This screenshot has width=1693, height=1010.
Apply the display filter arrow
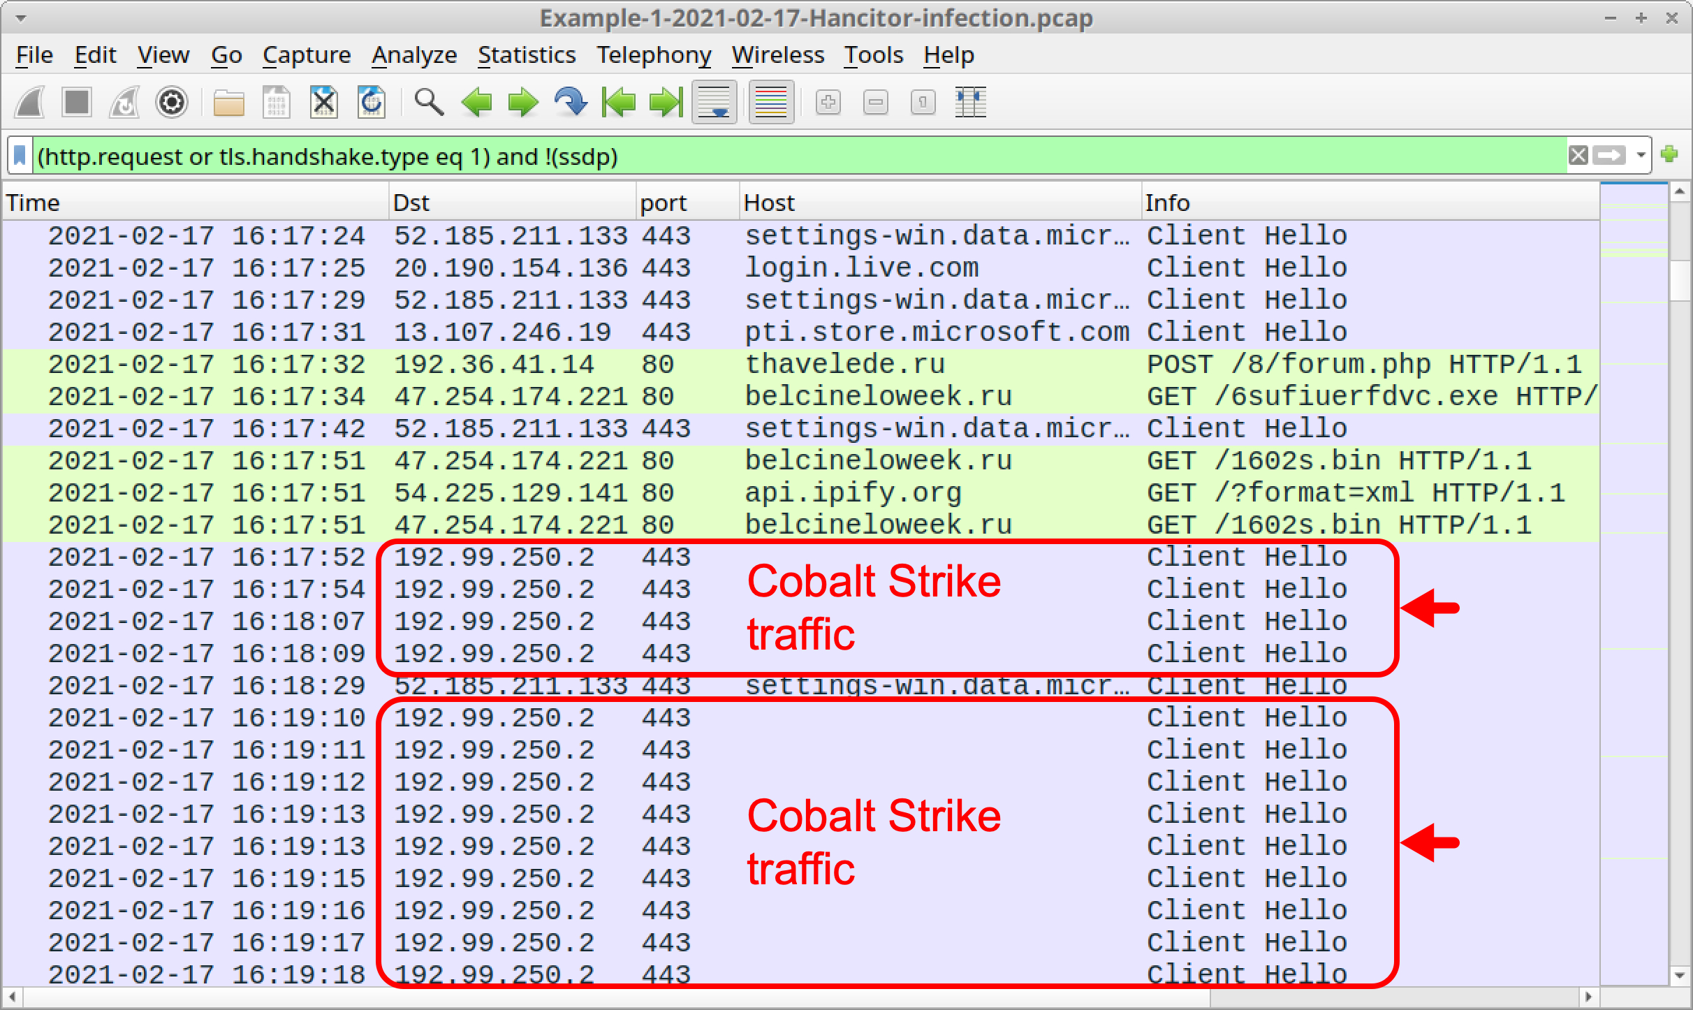(1610, 155)
